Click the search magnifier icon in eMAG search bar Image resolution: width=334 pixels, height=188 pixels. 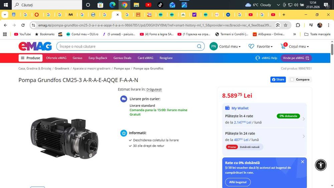[199, 46]
